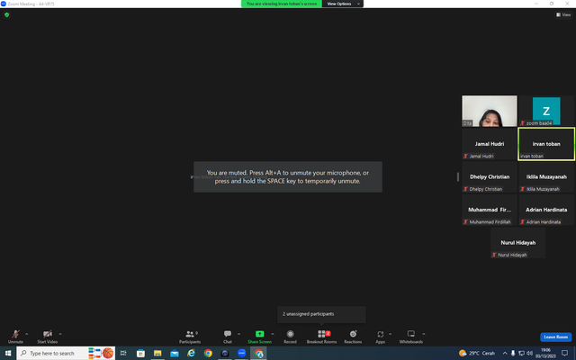Unmute the microphone in the Zoom toolbar
This screenshot has height=360, width=576.
pyautogui.click(x=15, y=336)
